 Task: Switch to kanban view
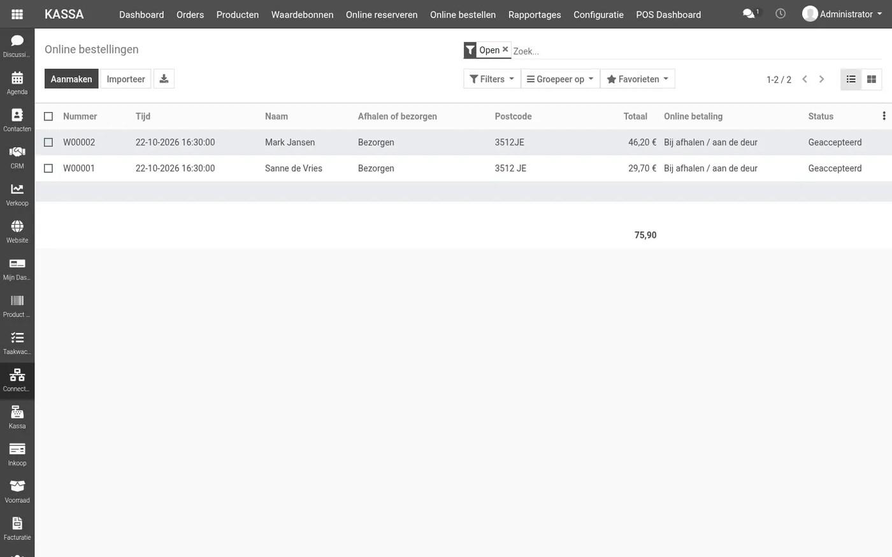tap(872, 79)
